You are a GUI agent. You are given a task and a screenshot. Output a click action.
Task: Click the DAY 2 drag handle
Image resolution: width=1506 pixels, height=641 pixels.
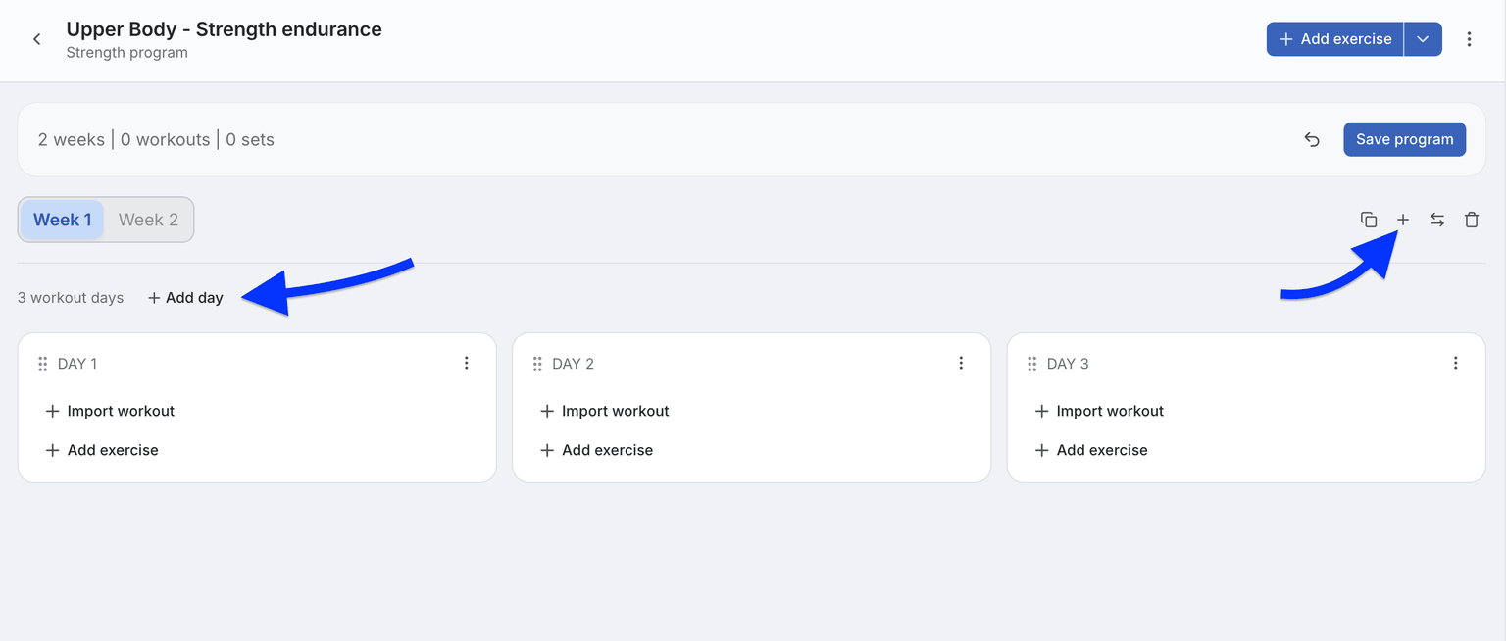pos(537,364)
